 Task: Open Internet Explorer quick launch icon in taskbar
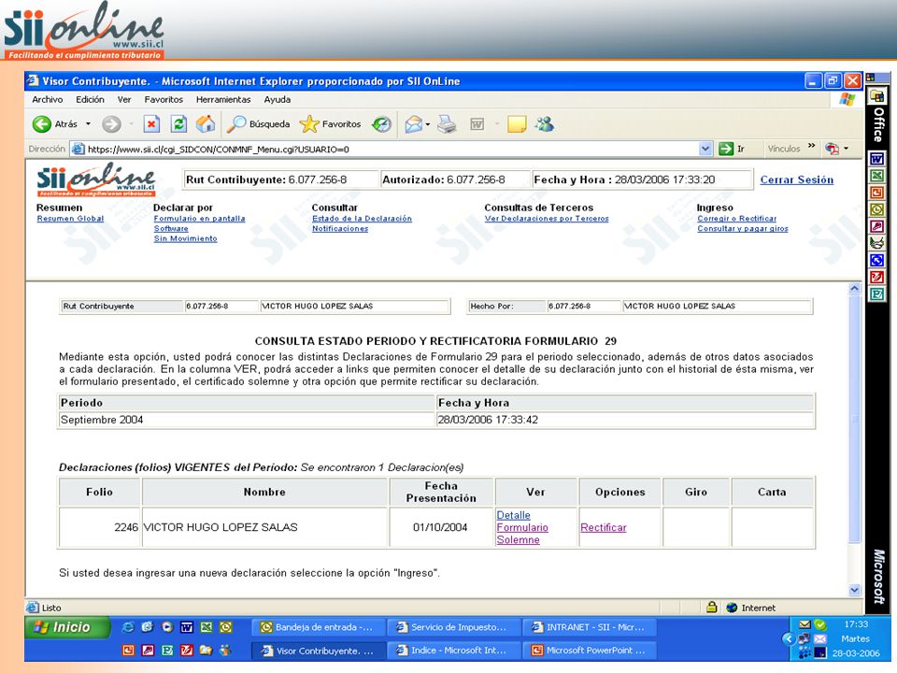click(128, 627)
